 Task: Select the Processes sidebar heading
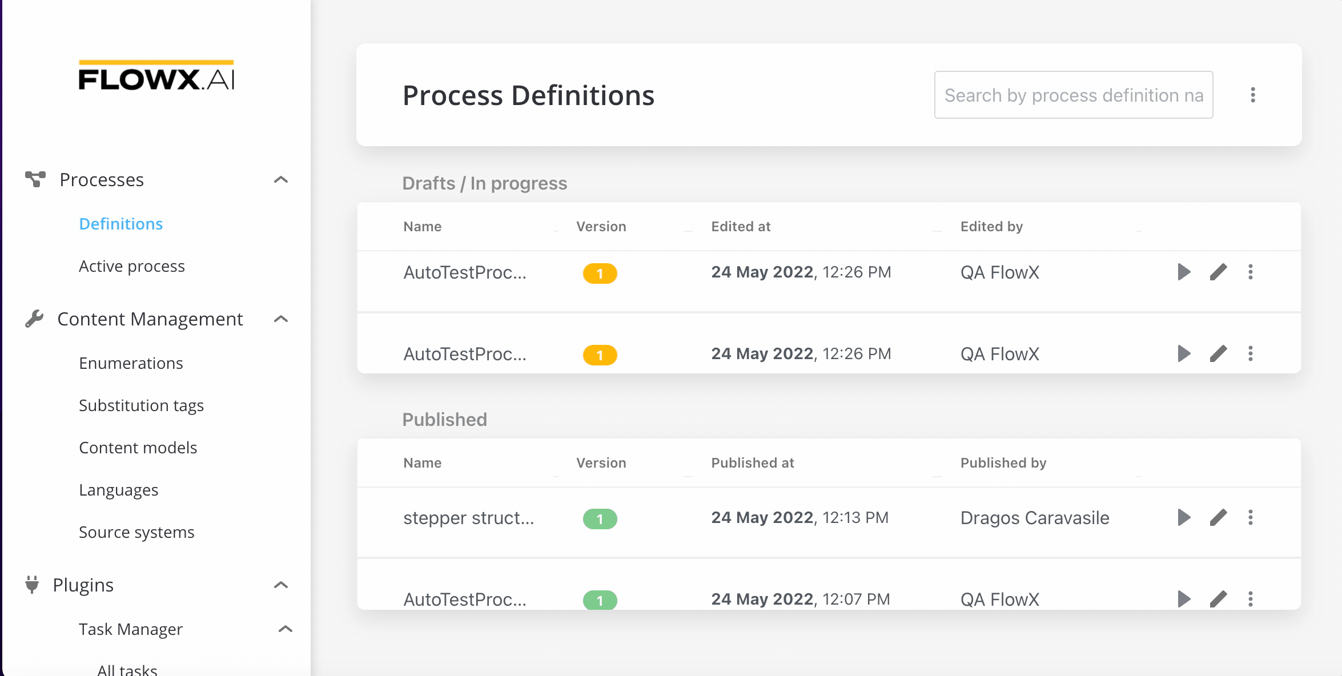click(102, 180)
